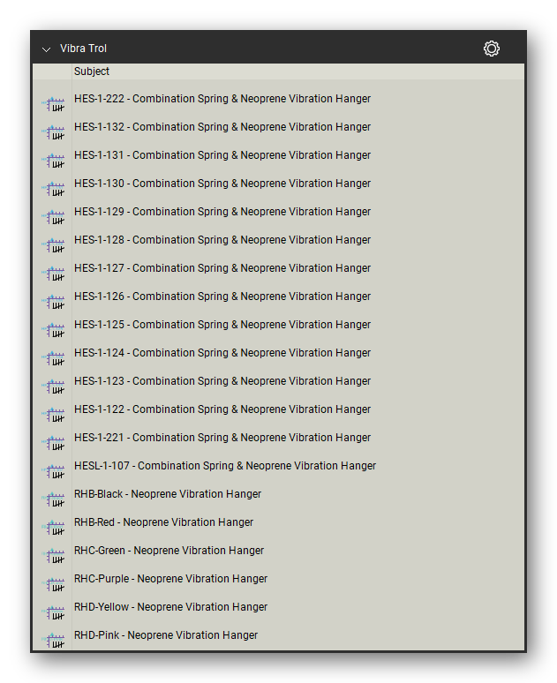The width and height of the screenshot is (557, 683).
Task: Select the hanger icon beside HES-1-221
Action: click(x=53, y=443)
